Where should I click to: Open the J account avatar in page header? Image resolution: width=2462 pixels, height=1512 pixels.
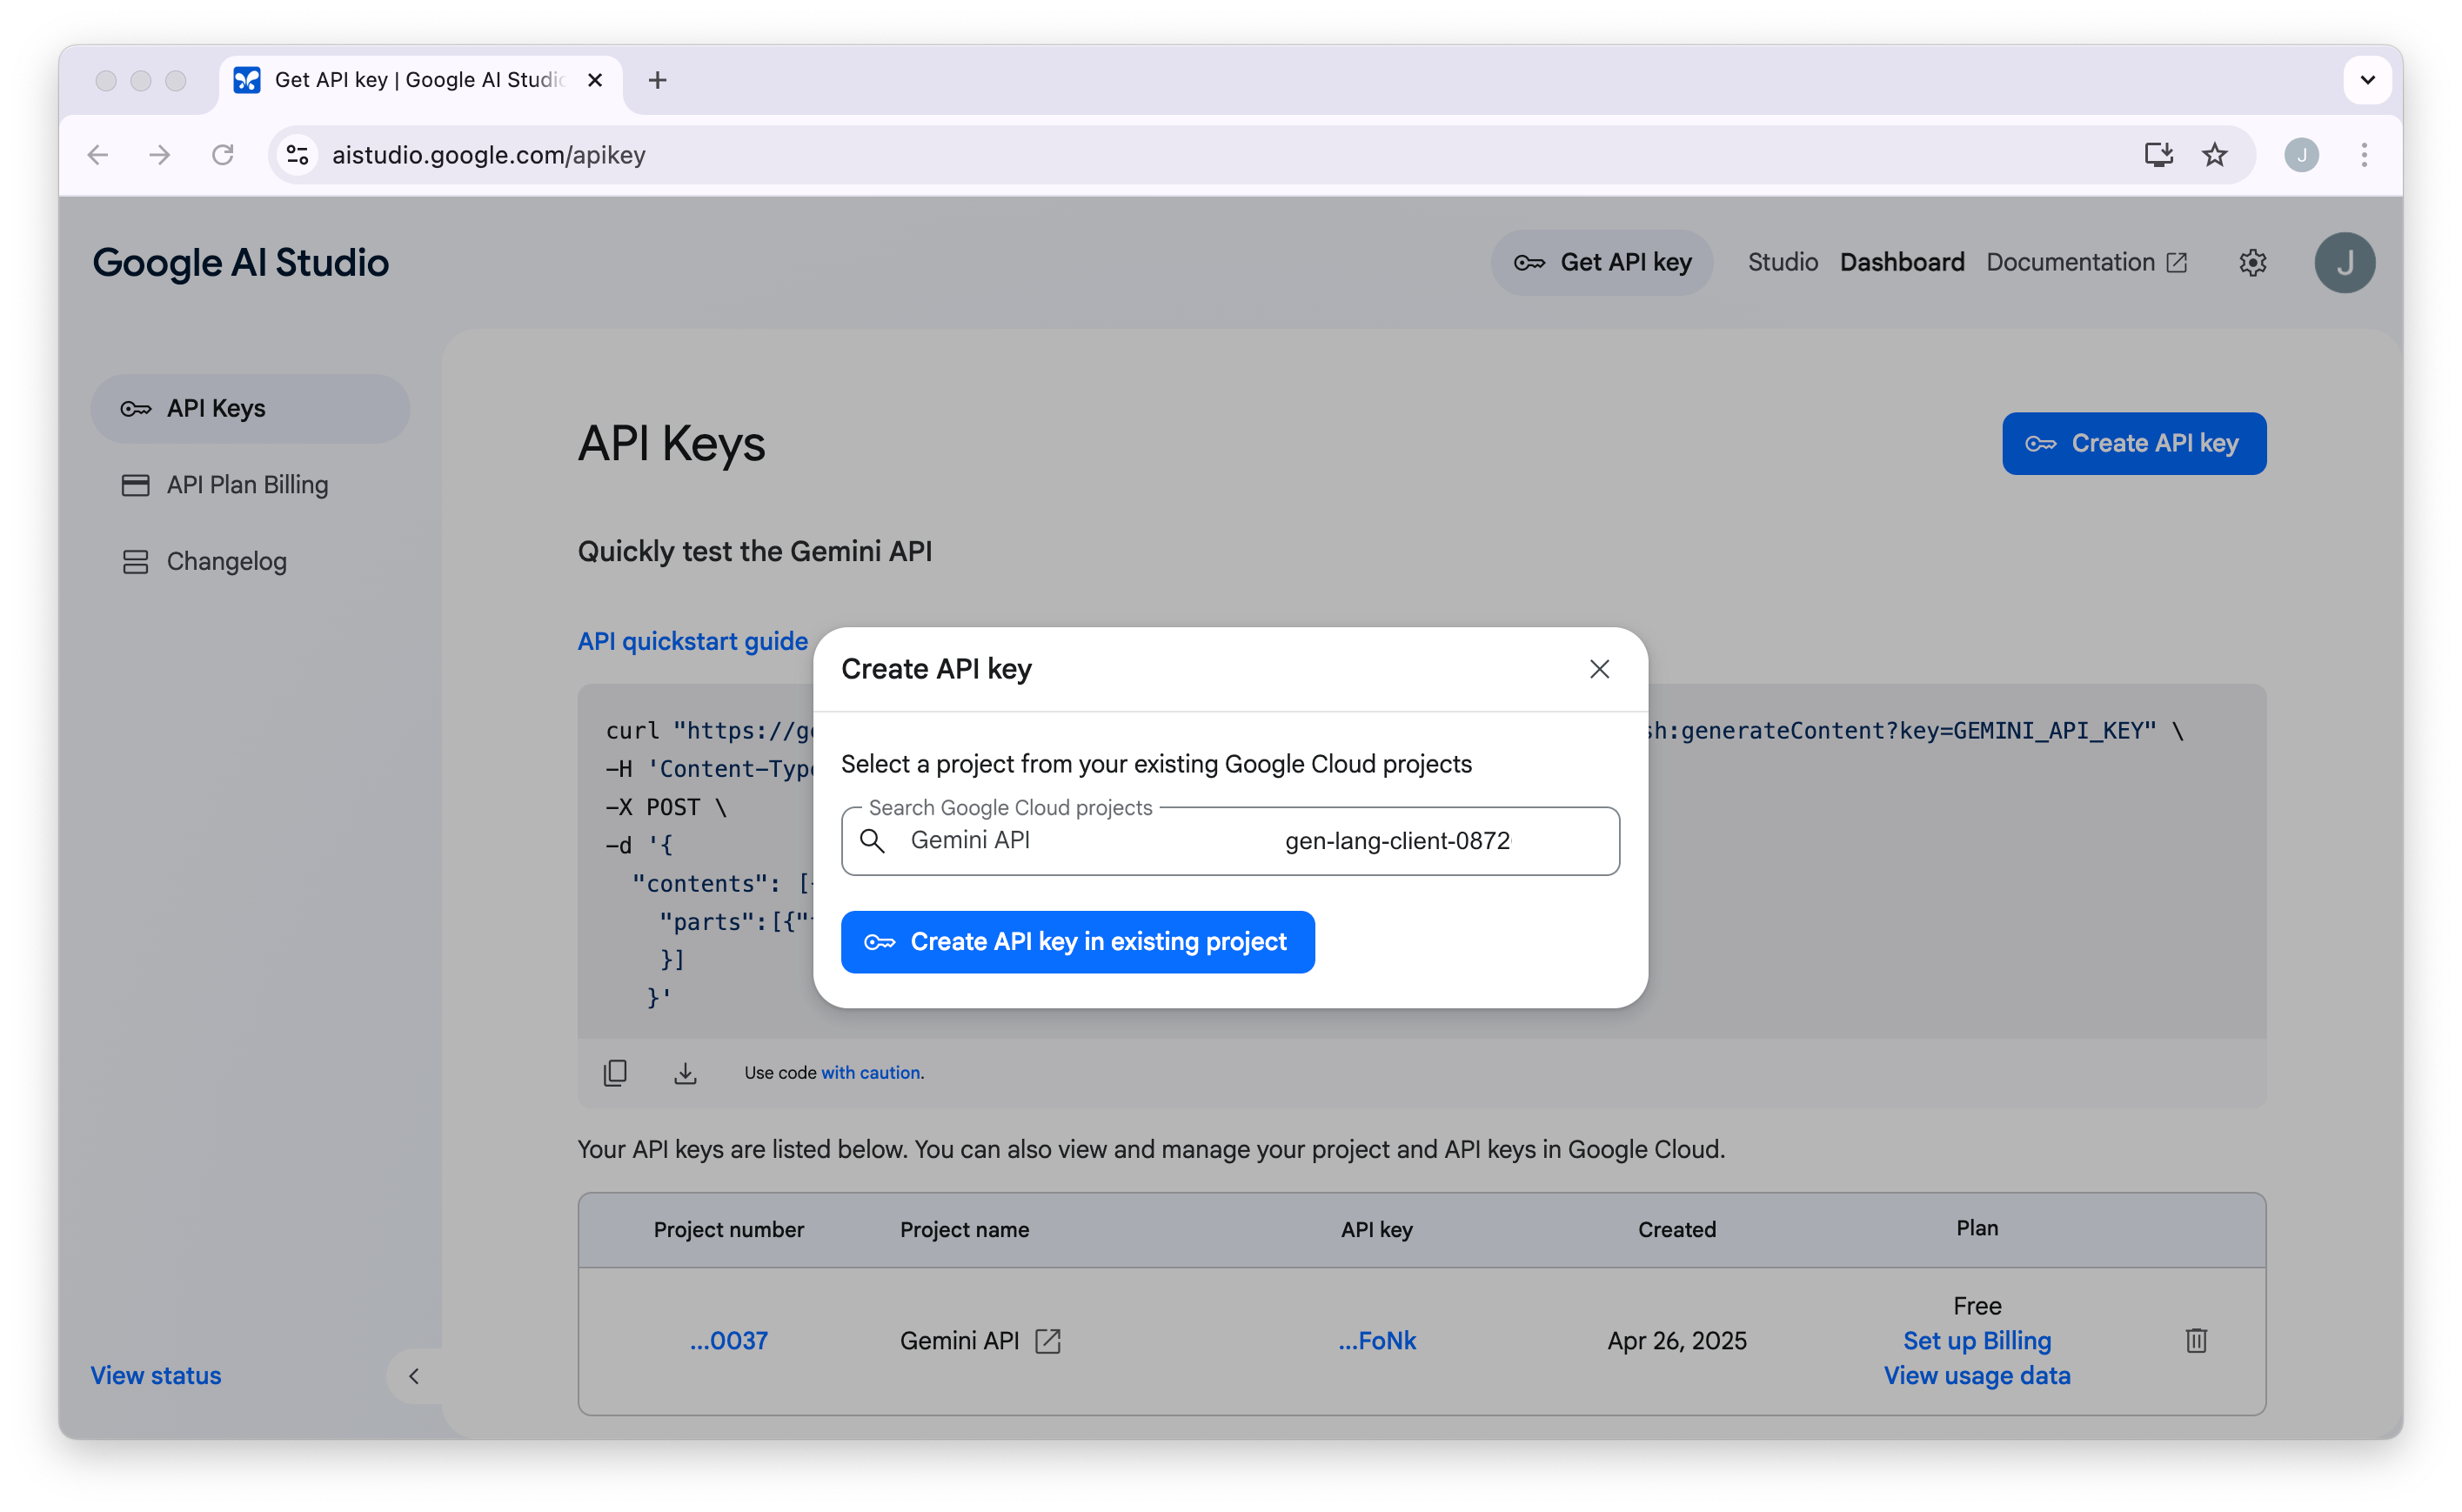(x=2344, y=262)
